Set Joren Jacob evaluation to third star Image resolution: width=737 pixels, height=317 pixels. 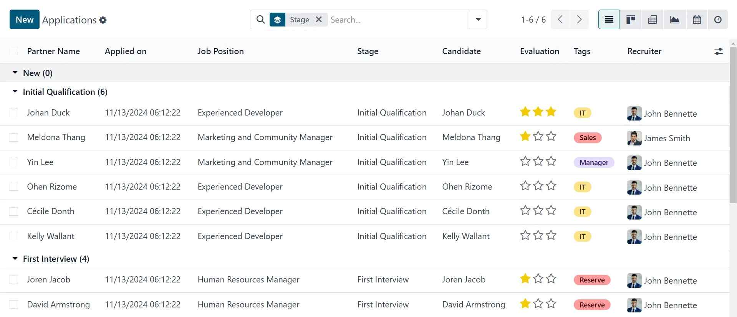coord(551,279)
